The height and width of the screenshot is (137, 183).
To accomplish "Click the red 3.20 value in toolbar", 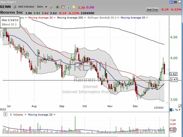I will 81,8.
